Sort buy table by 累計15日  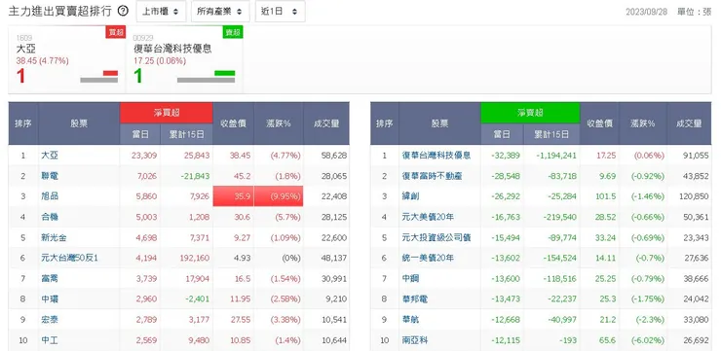(x=187, y=134)
